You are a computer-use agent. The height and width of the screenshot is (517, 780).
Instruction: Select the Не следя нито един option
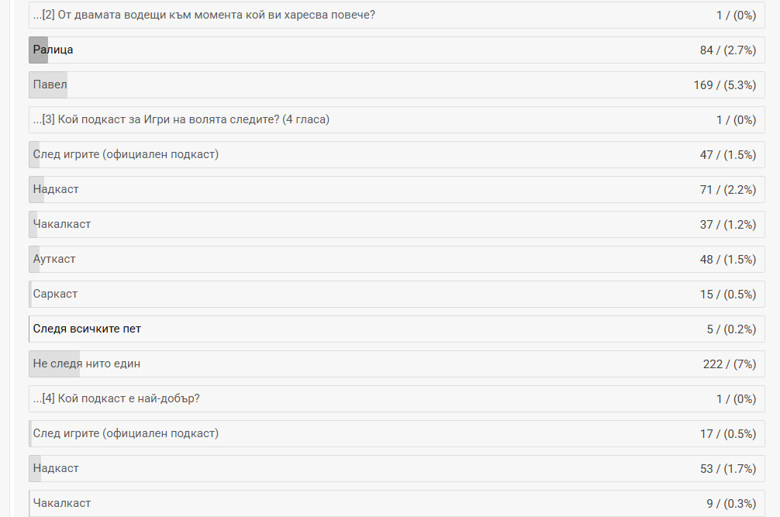pyautogui.click(x=87, y=364)
